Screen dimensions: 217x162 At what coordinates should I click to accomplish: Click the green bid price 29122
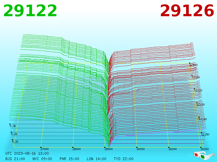tap(30, 11)
